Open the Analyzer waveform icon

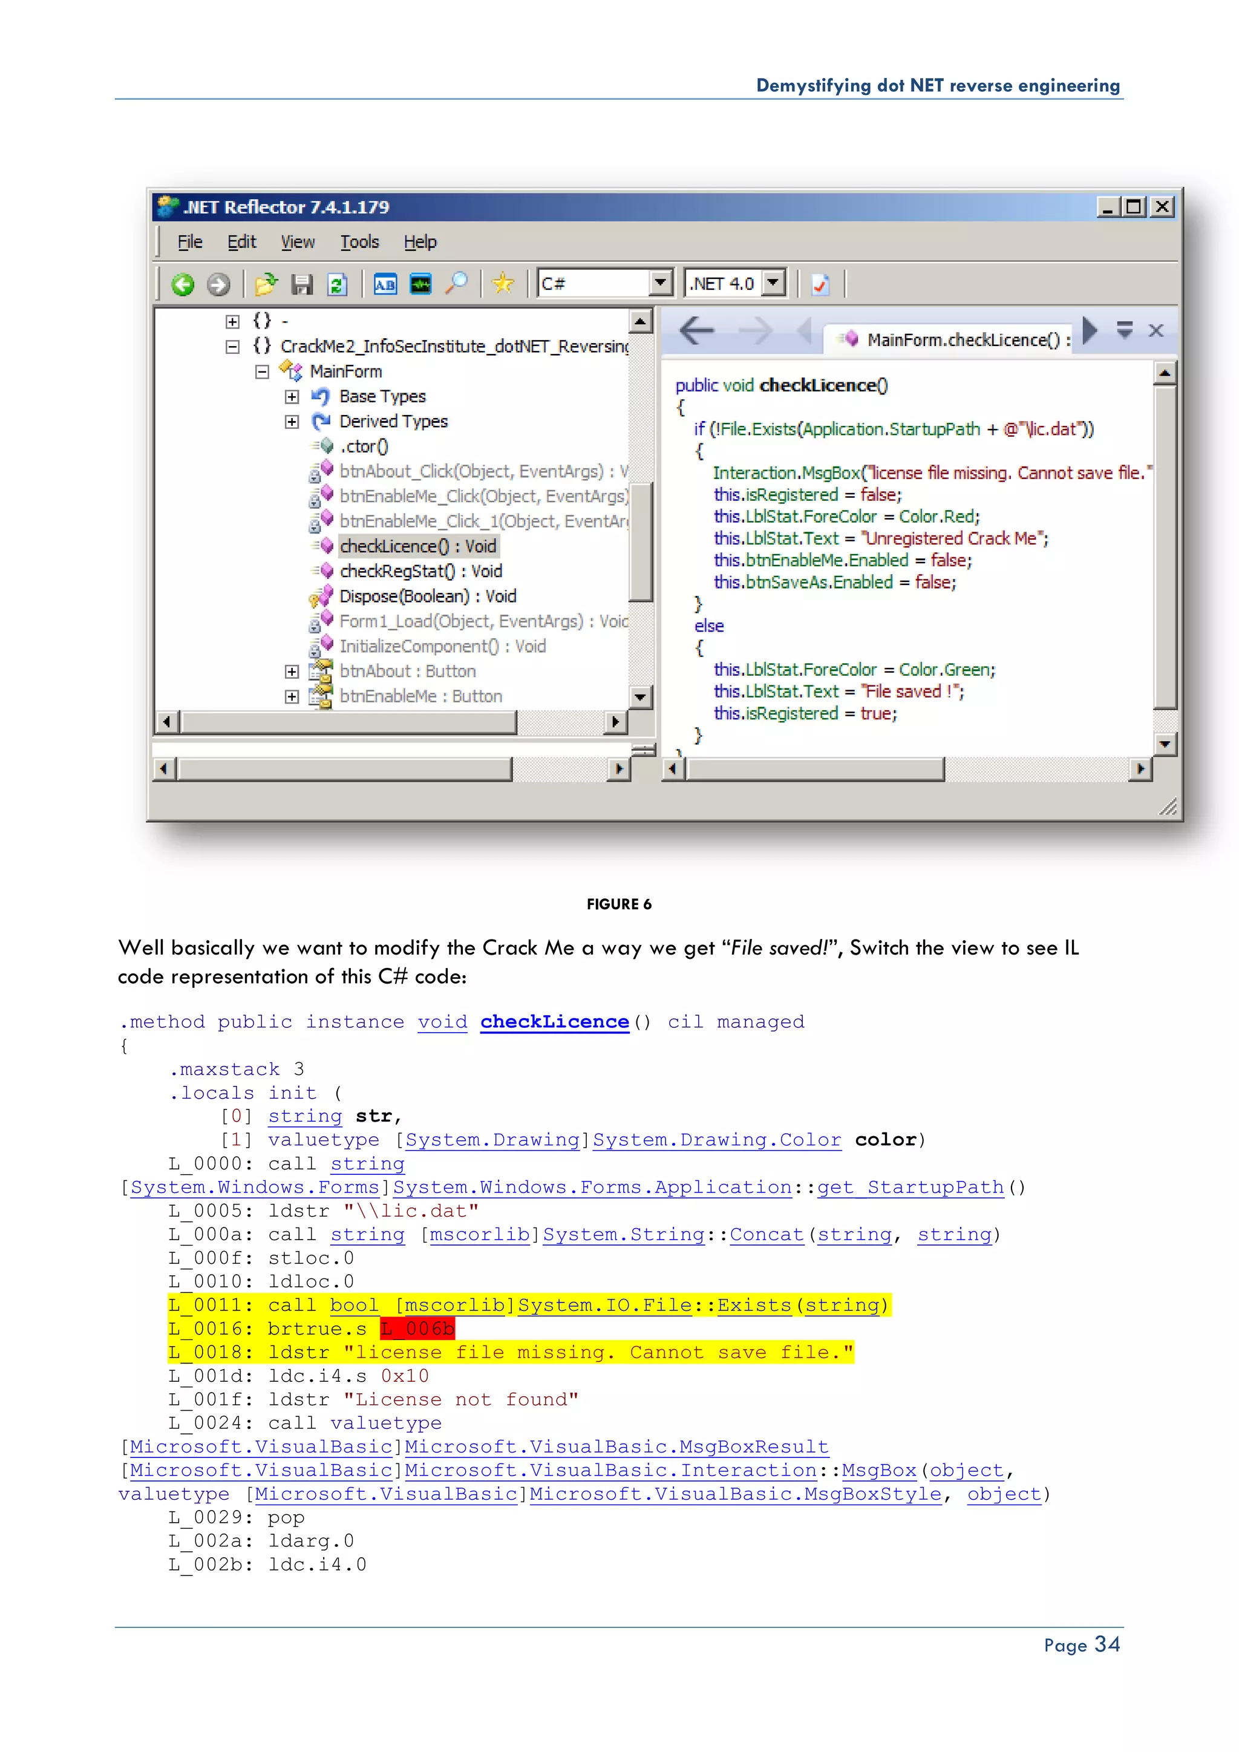pos(420,284)
